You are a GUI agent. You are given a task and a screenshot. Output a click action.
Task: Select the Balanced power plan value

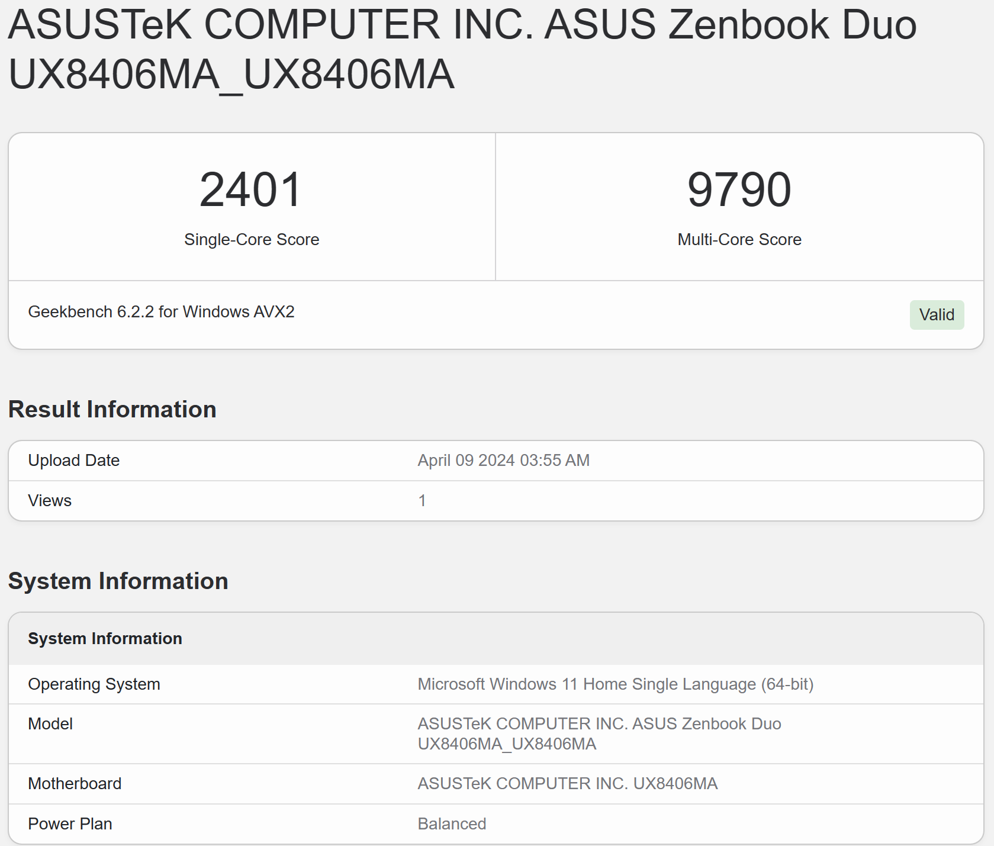452,824
